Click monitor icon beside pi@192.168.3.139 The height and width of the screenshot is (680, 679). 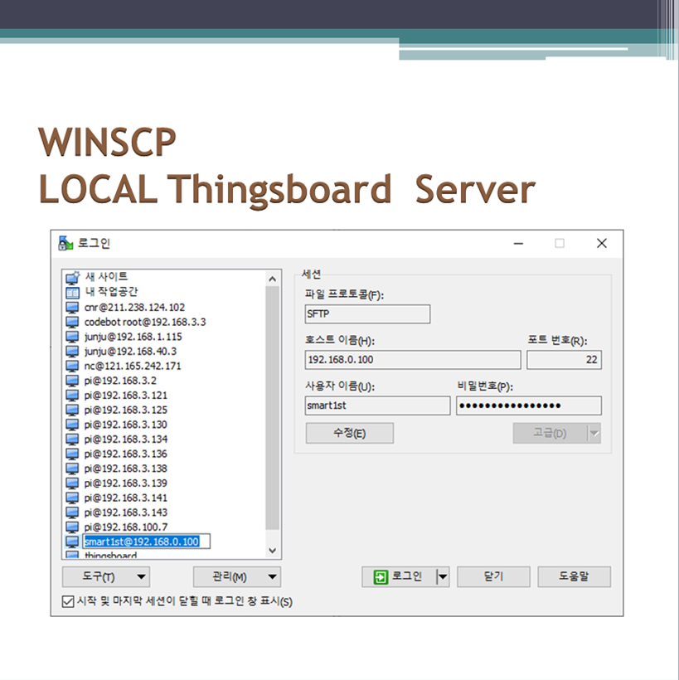72,483
